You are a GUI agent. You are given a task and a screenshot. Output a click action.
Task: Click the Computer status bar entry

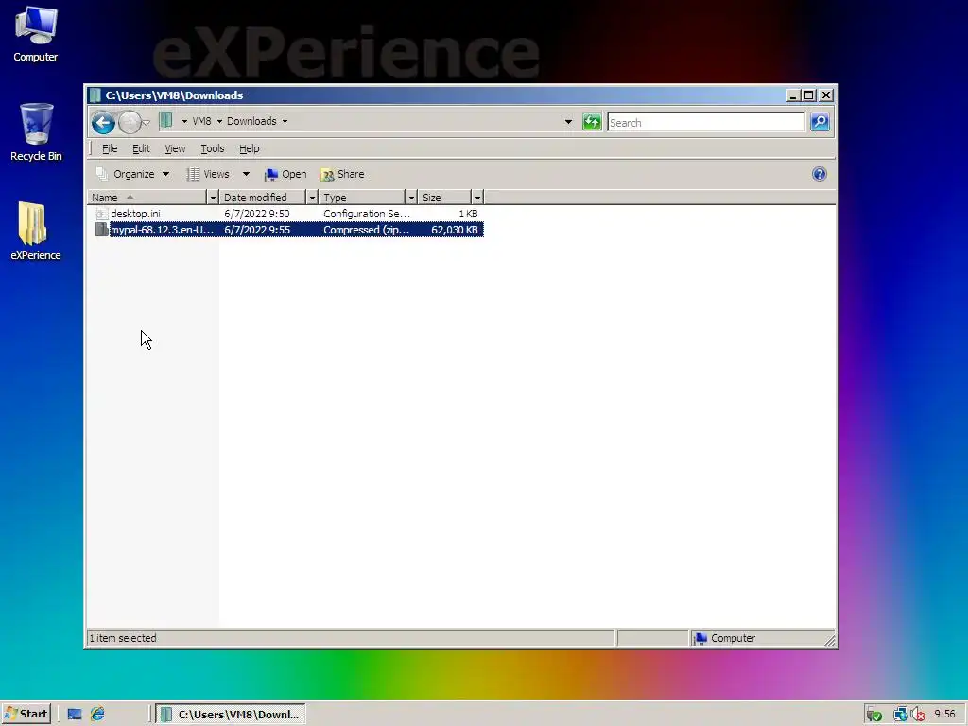point(724,638)
